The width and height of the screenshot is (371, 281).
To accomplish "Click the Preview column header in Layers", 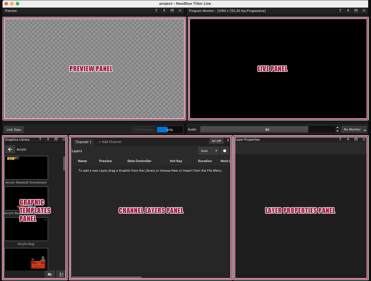I will (105, 161).
